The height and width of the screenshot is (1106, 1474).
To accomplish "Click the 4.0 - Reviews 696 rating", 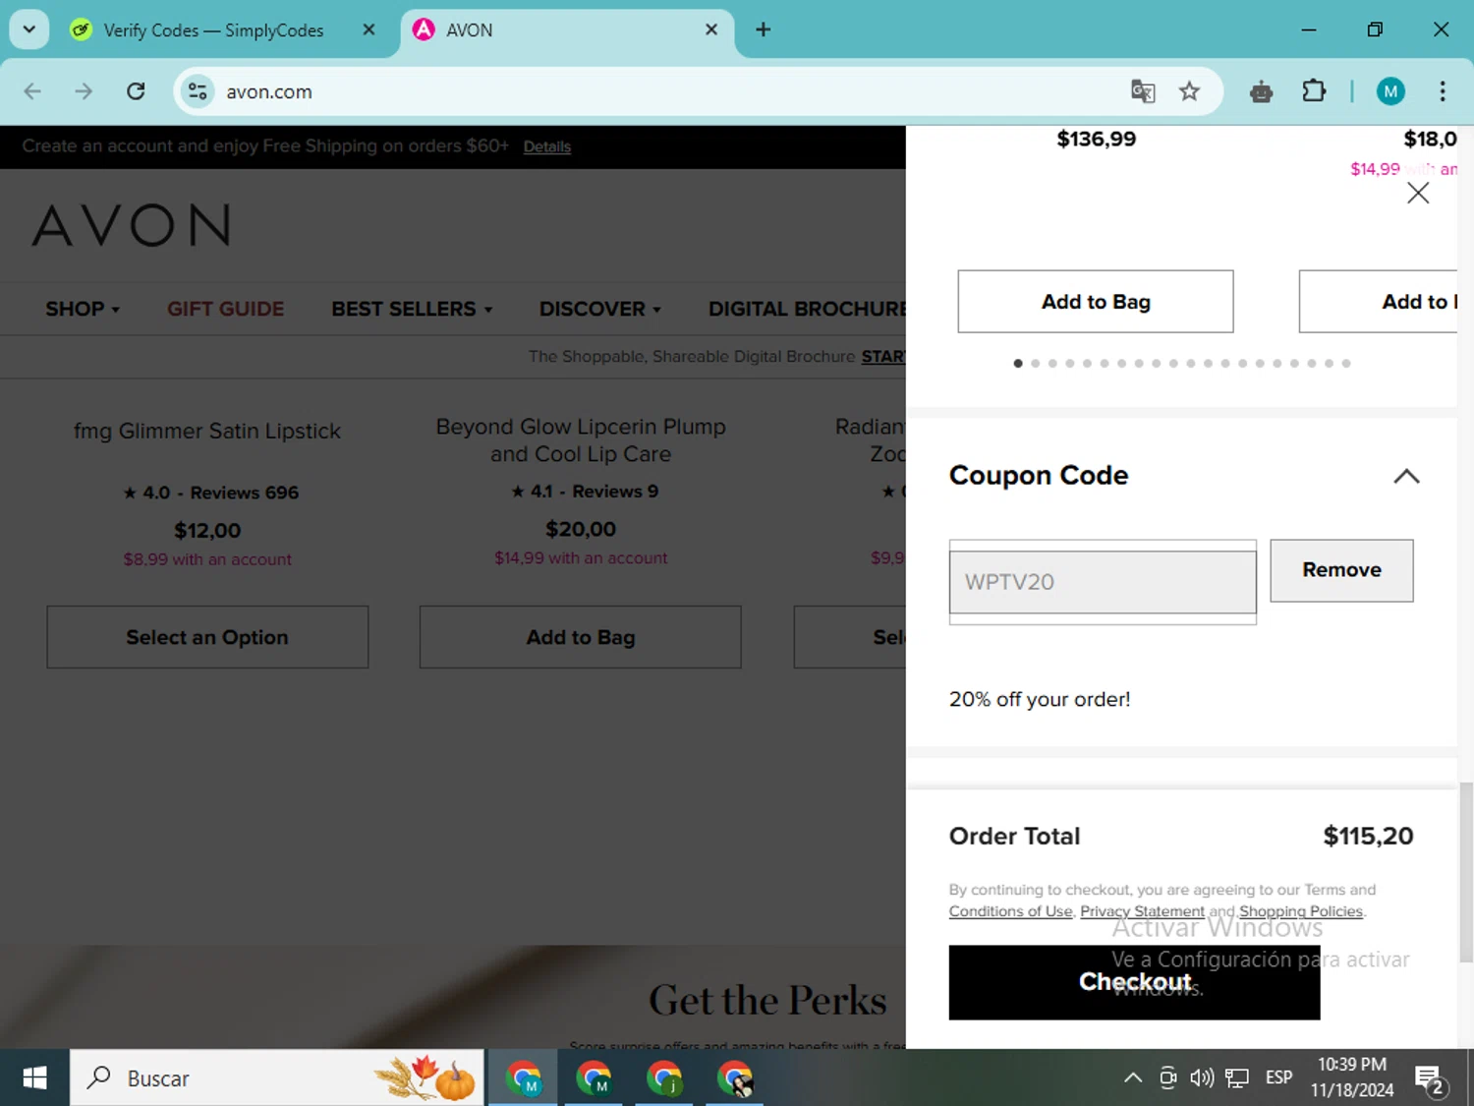I will click(x=210, y=493).
